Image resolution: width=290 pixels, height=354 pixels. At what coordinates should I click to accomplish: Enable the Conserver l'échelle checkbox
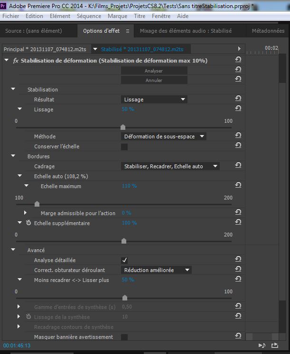click(124, 146)
